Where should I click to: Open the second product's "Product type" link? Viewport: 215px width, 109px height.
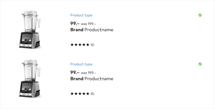[81, 64]
